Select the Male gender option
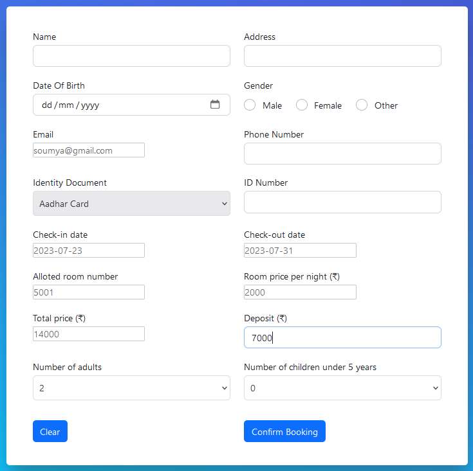Screen dimensions: 473x471 (x=250, y=105)
